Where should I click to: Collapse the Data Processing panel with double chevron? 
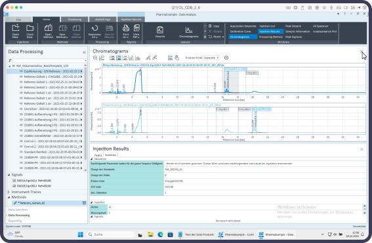[84, 52]
